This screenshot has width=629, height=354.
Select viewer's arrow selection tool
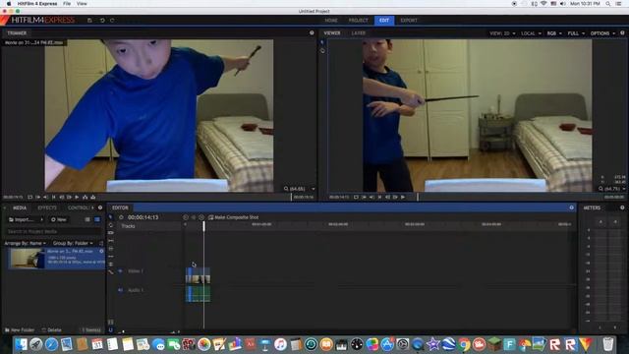[322, 42]
